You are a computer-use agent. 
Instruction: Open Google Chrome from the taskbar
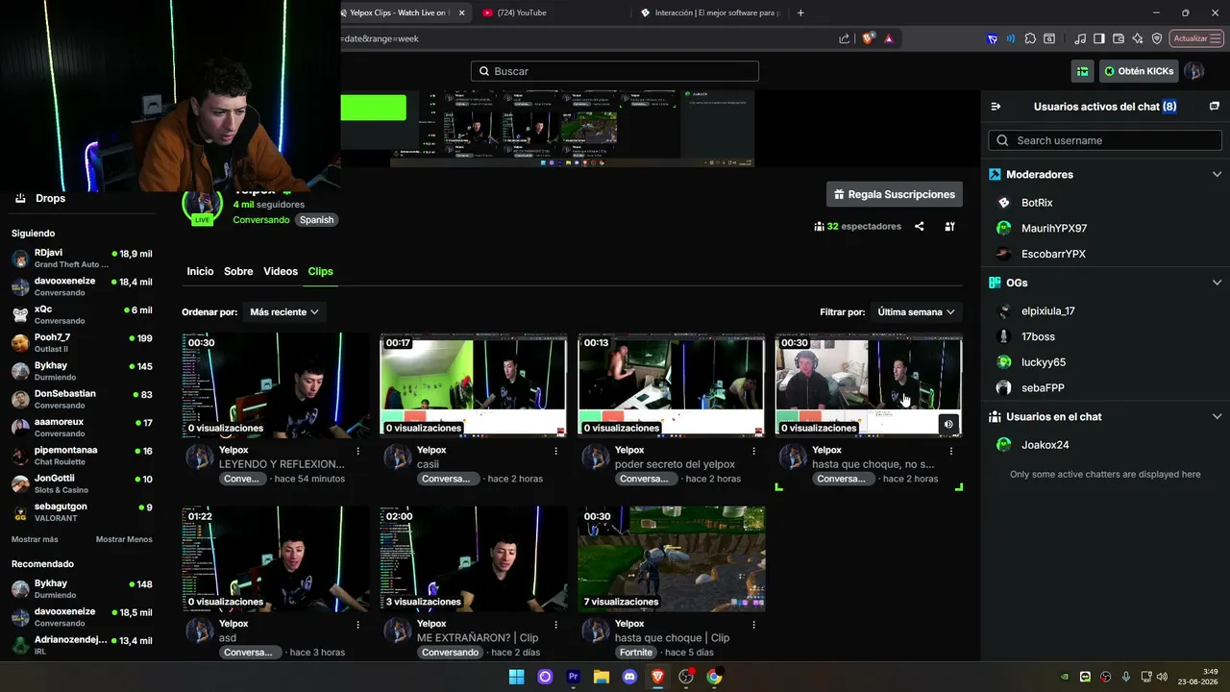coord(714,677)
